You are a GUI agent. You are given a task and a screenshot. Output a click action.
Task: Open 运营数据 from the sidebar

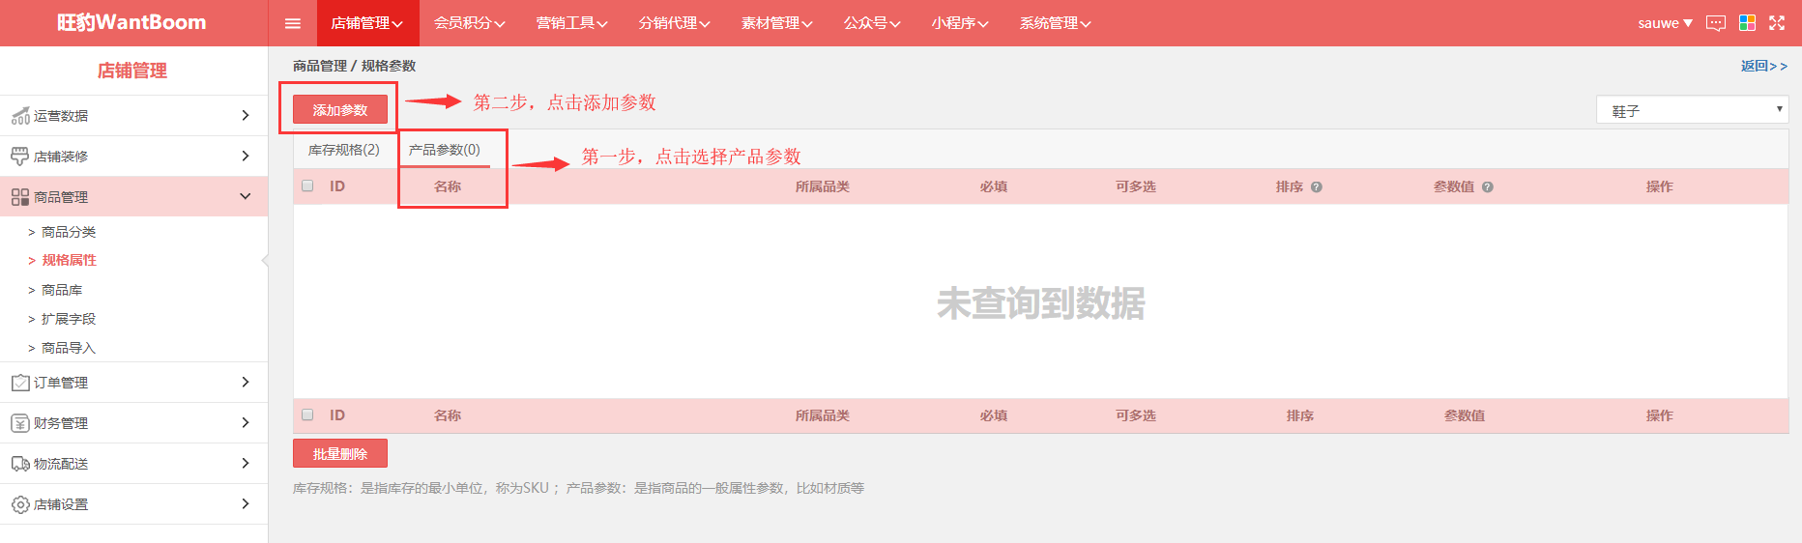(x=133, y=116)
